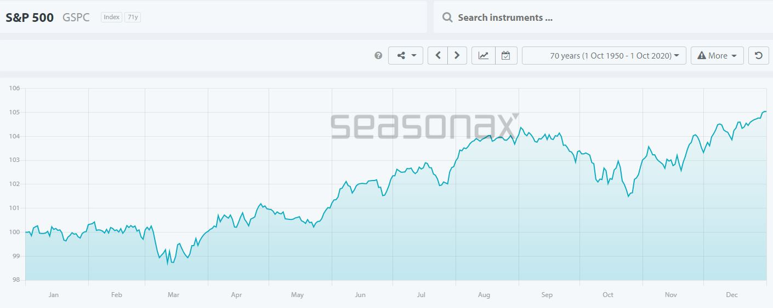
Task: Click the 99 y-axis value
Action: (x=16, y=256)
